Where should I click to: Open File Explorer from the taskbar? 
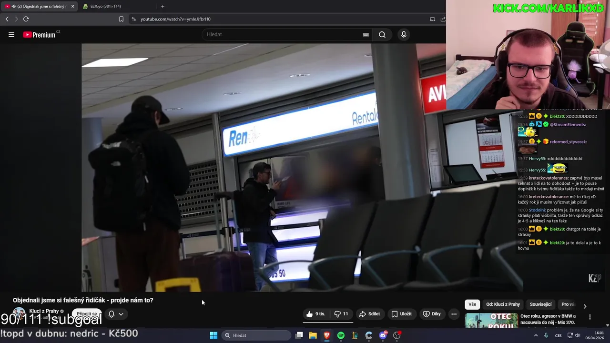[x=313, y=335]
